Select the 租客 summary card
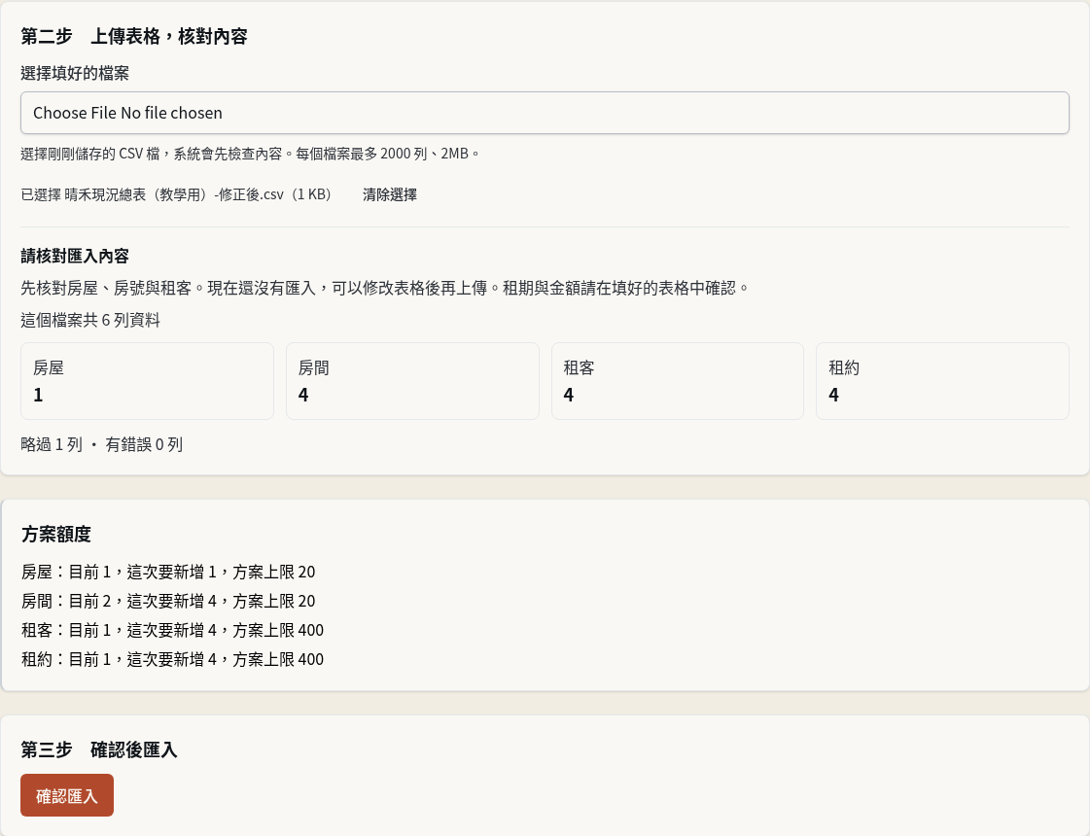 click(x=678, y=381)
